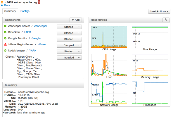This screenshot has width=173, height=119.
Task: Click the green status icon beside DataNode
Action: pos(5,32)
